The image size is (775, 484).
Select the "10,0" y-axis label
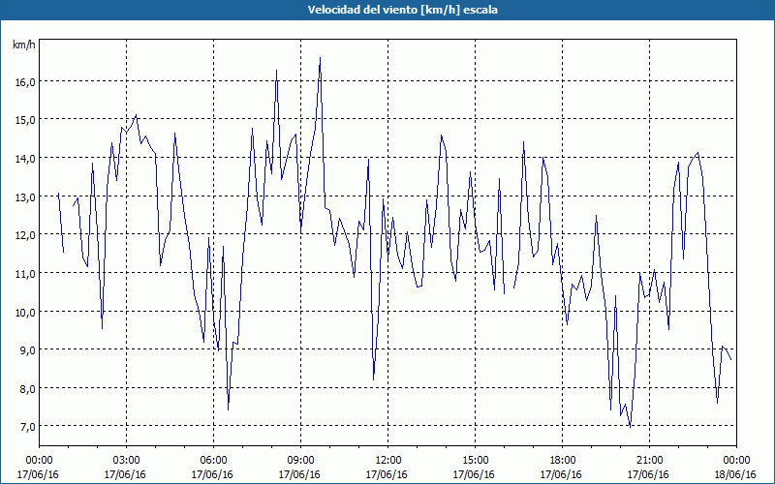point(25,312)
